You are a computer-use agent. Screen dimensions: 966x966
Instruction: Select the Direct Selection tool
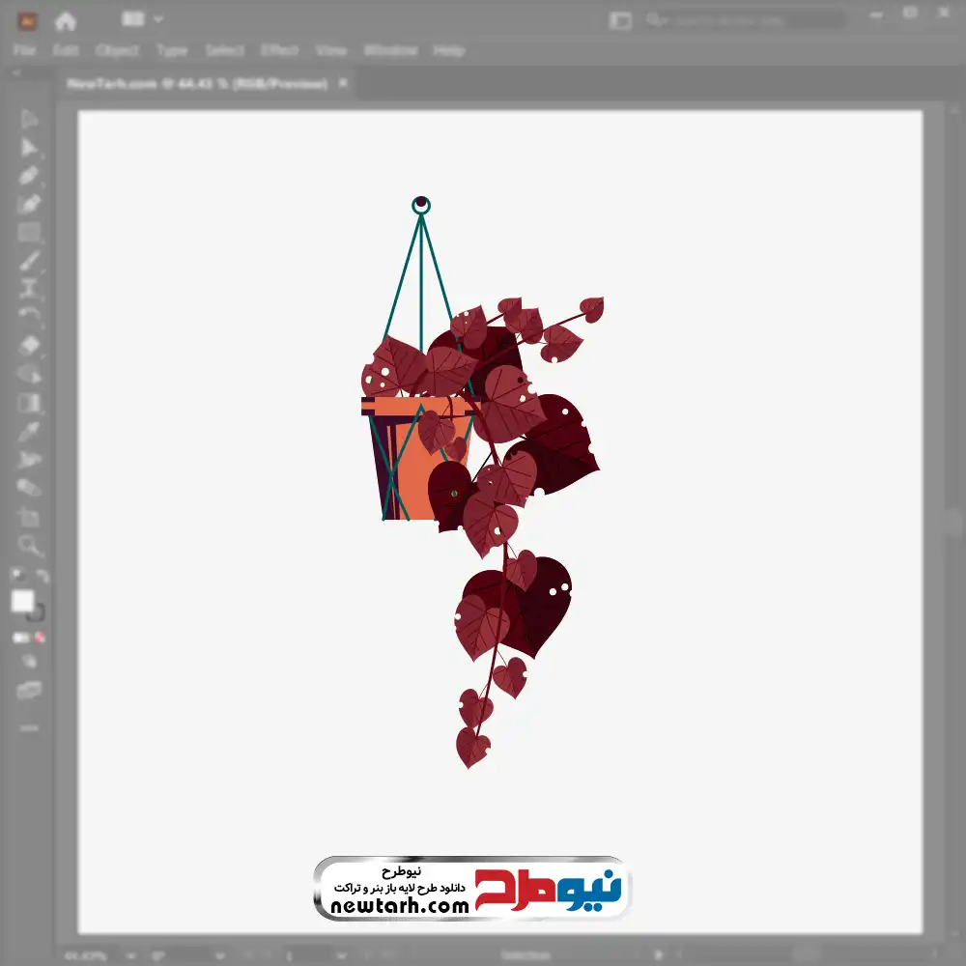tap(29, 148)
